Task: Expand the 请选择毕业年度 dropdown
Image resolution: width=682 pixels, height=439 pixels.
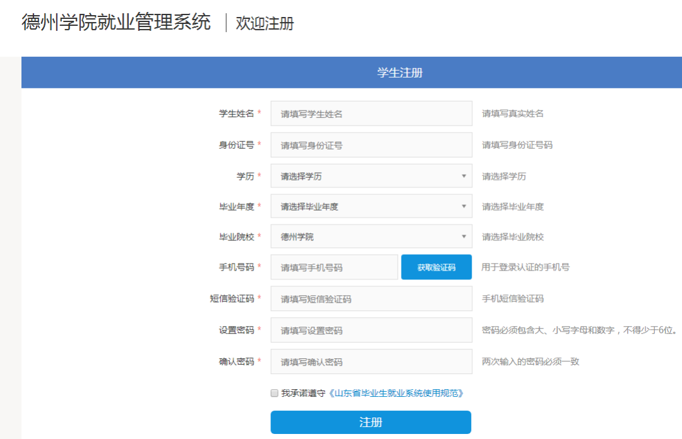Action: pyautogui.click(x=371, y=206)
